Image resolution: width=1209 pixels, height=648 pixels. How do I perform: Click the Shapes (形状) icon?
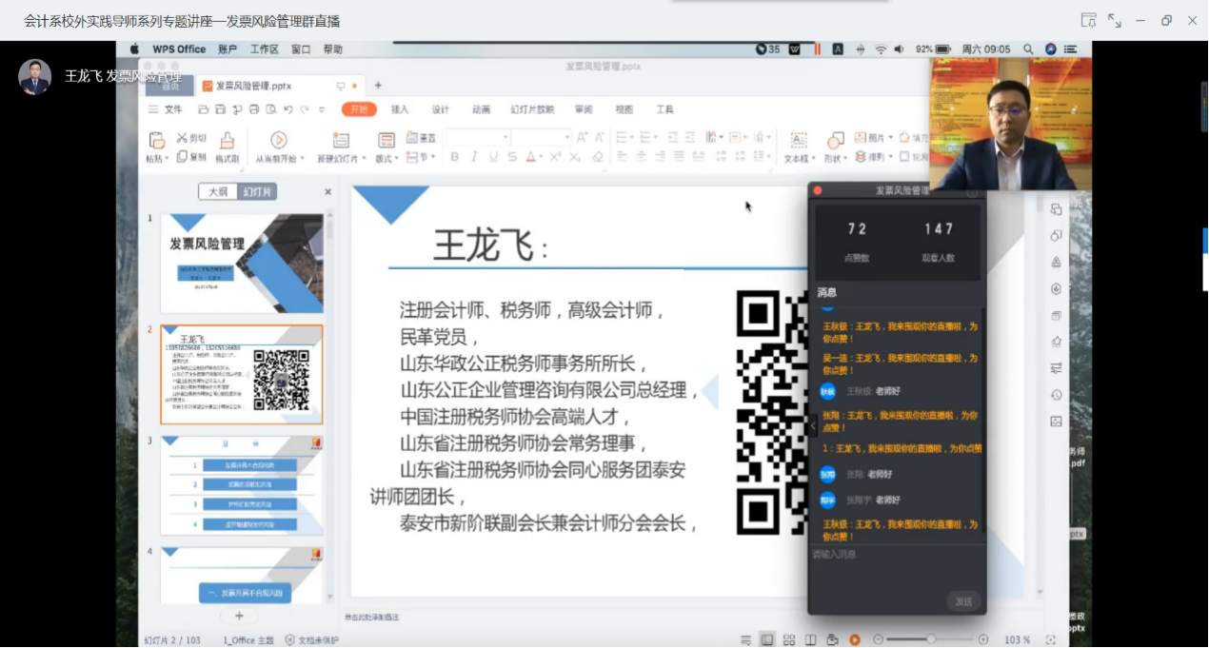(834, 141)
